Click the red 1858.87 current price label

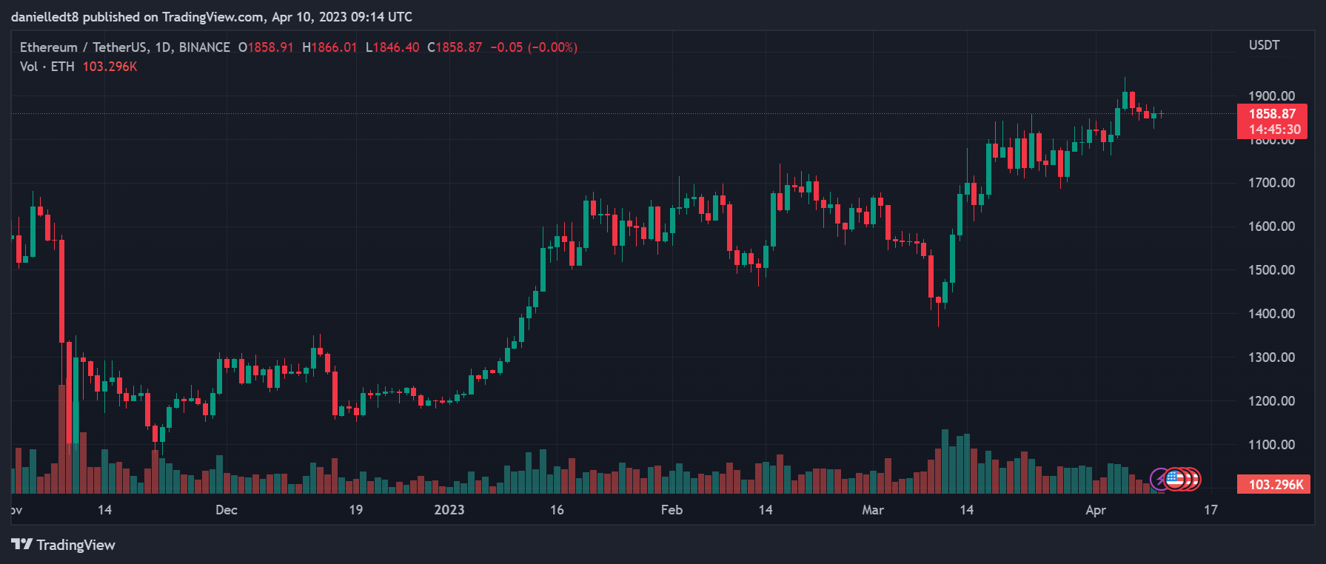click(1272, 114)
